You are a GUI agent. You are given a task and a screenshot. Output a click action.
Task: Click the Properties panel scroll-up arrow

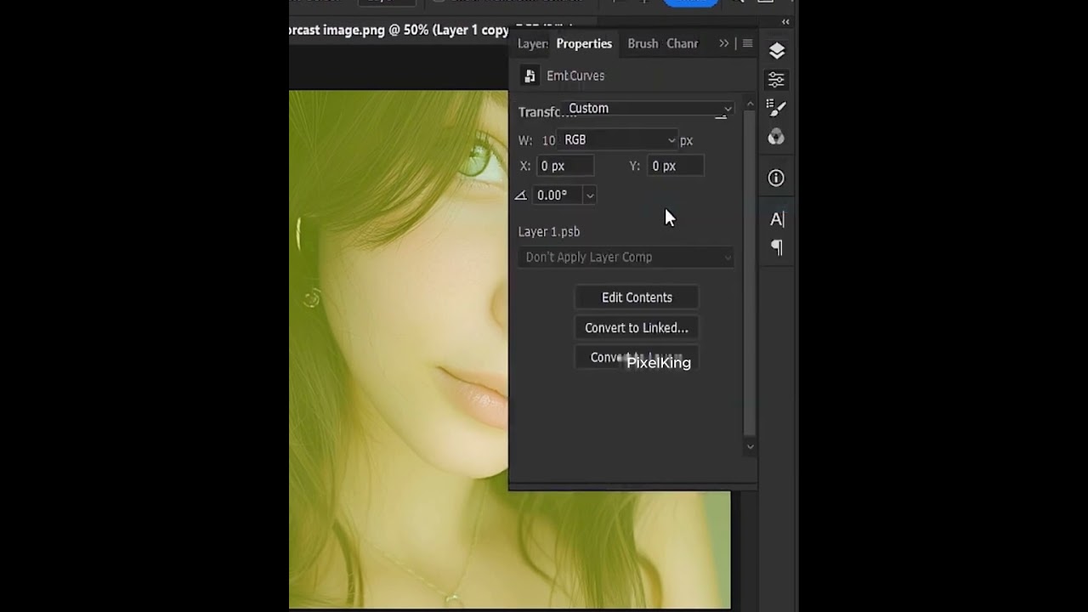coord(750,105)
